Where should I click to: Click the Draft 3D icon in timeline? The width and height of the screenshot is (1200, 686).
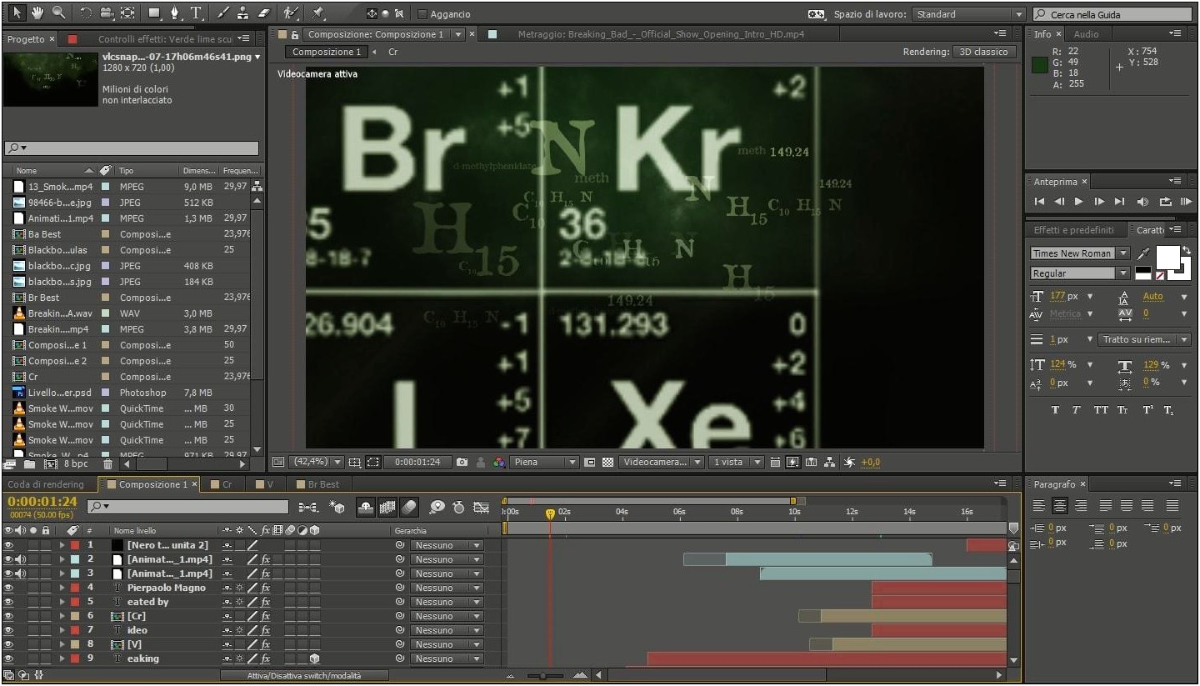point(337,507)
